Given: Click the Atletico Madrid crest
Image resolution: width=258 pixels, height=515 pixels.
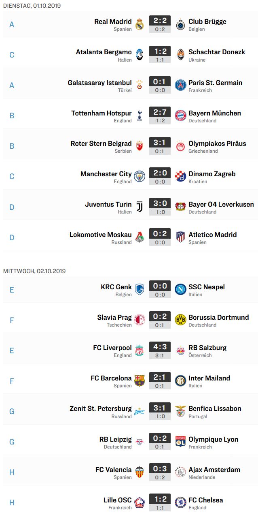Looking at the screenshot, I should point(180,237).
